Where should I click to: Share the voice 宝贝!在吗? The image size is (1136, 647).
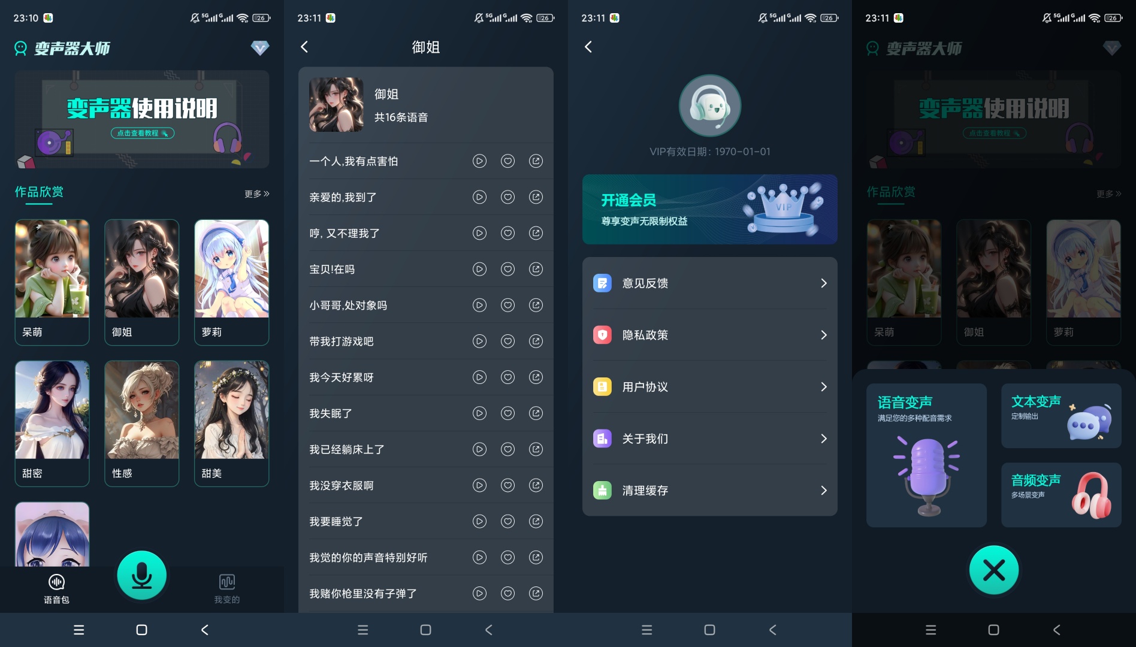536,269
